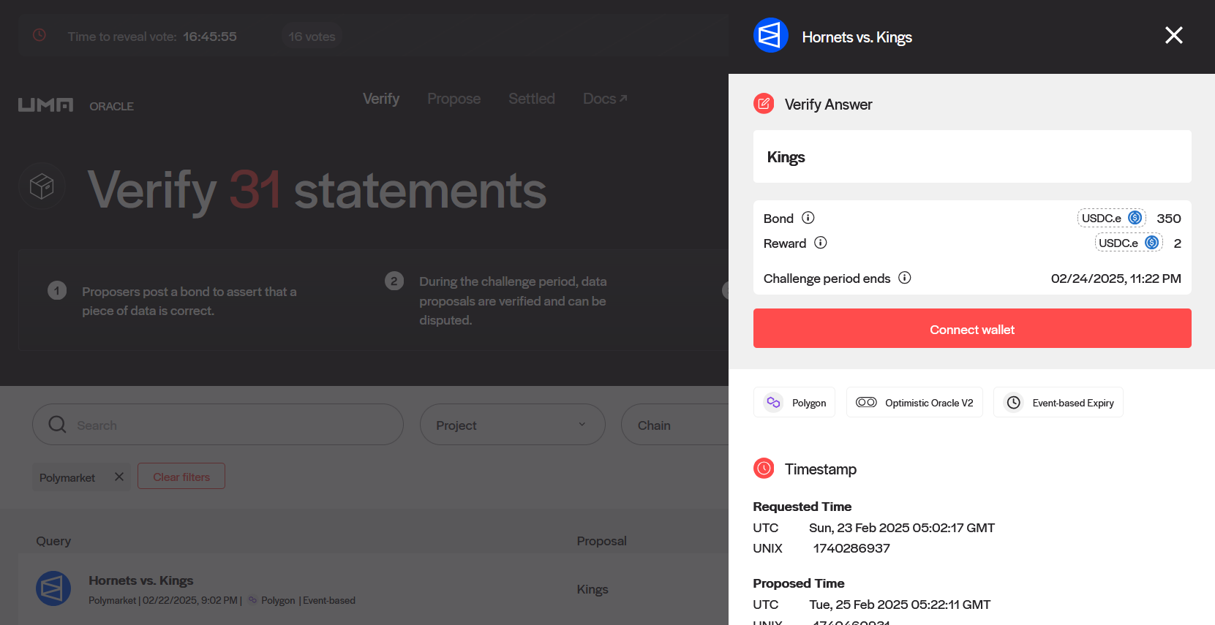This screenshot has height=625, width=1215.
Task: Click the Polygon icon in the chain tag
Action: [x=773, y=402]
